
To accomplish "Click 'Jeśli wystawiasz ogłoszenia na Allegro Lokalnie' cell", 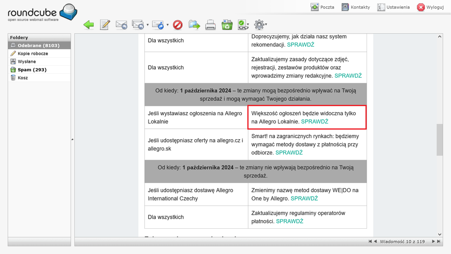I will (x=196, y=118).
